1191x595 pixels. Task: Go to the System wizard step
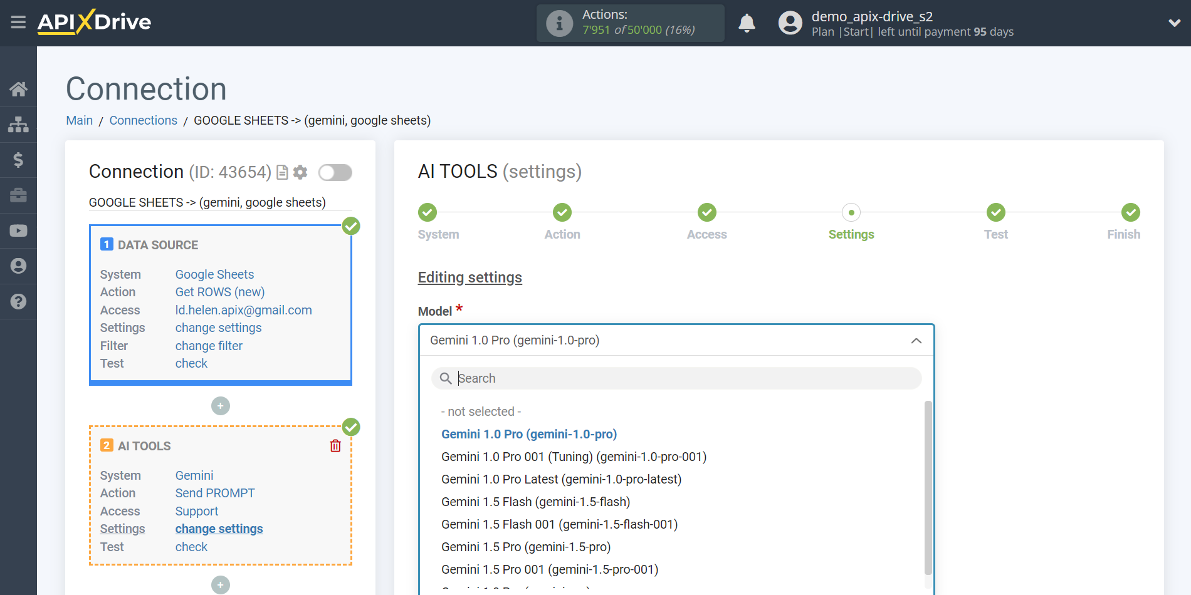click(428, 212)
